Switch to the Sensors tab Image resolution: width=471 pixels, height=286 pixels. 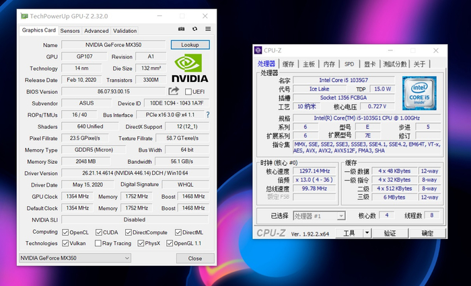pyautogui.click(x=70, y=30)
